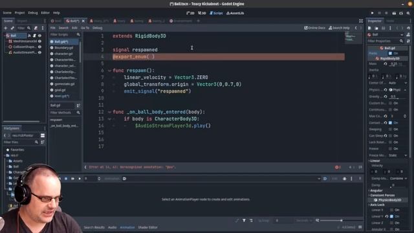Click the Filter Methods field

(x=65, y=113)
